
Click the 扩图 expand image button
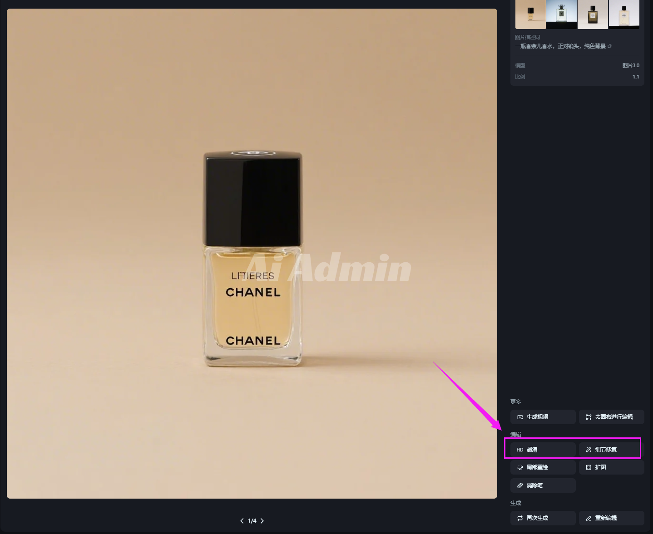click(x=611, y=467)
